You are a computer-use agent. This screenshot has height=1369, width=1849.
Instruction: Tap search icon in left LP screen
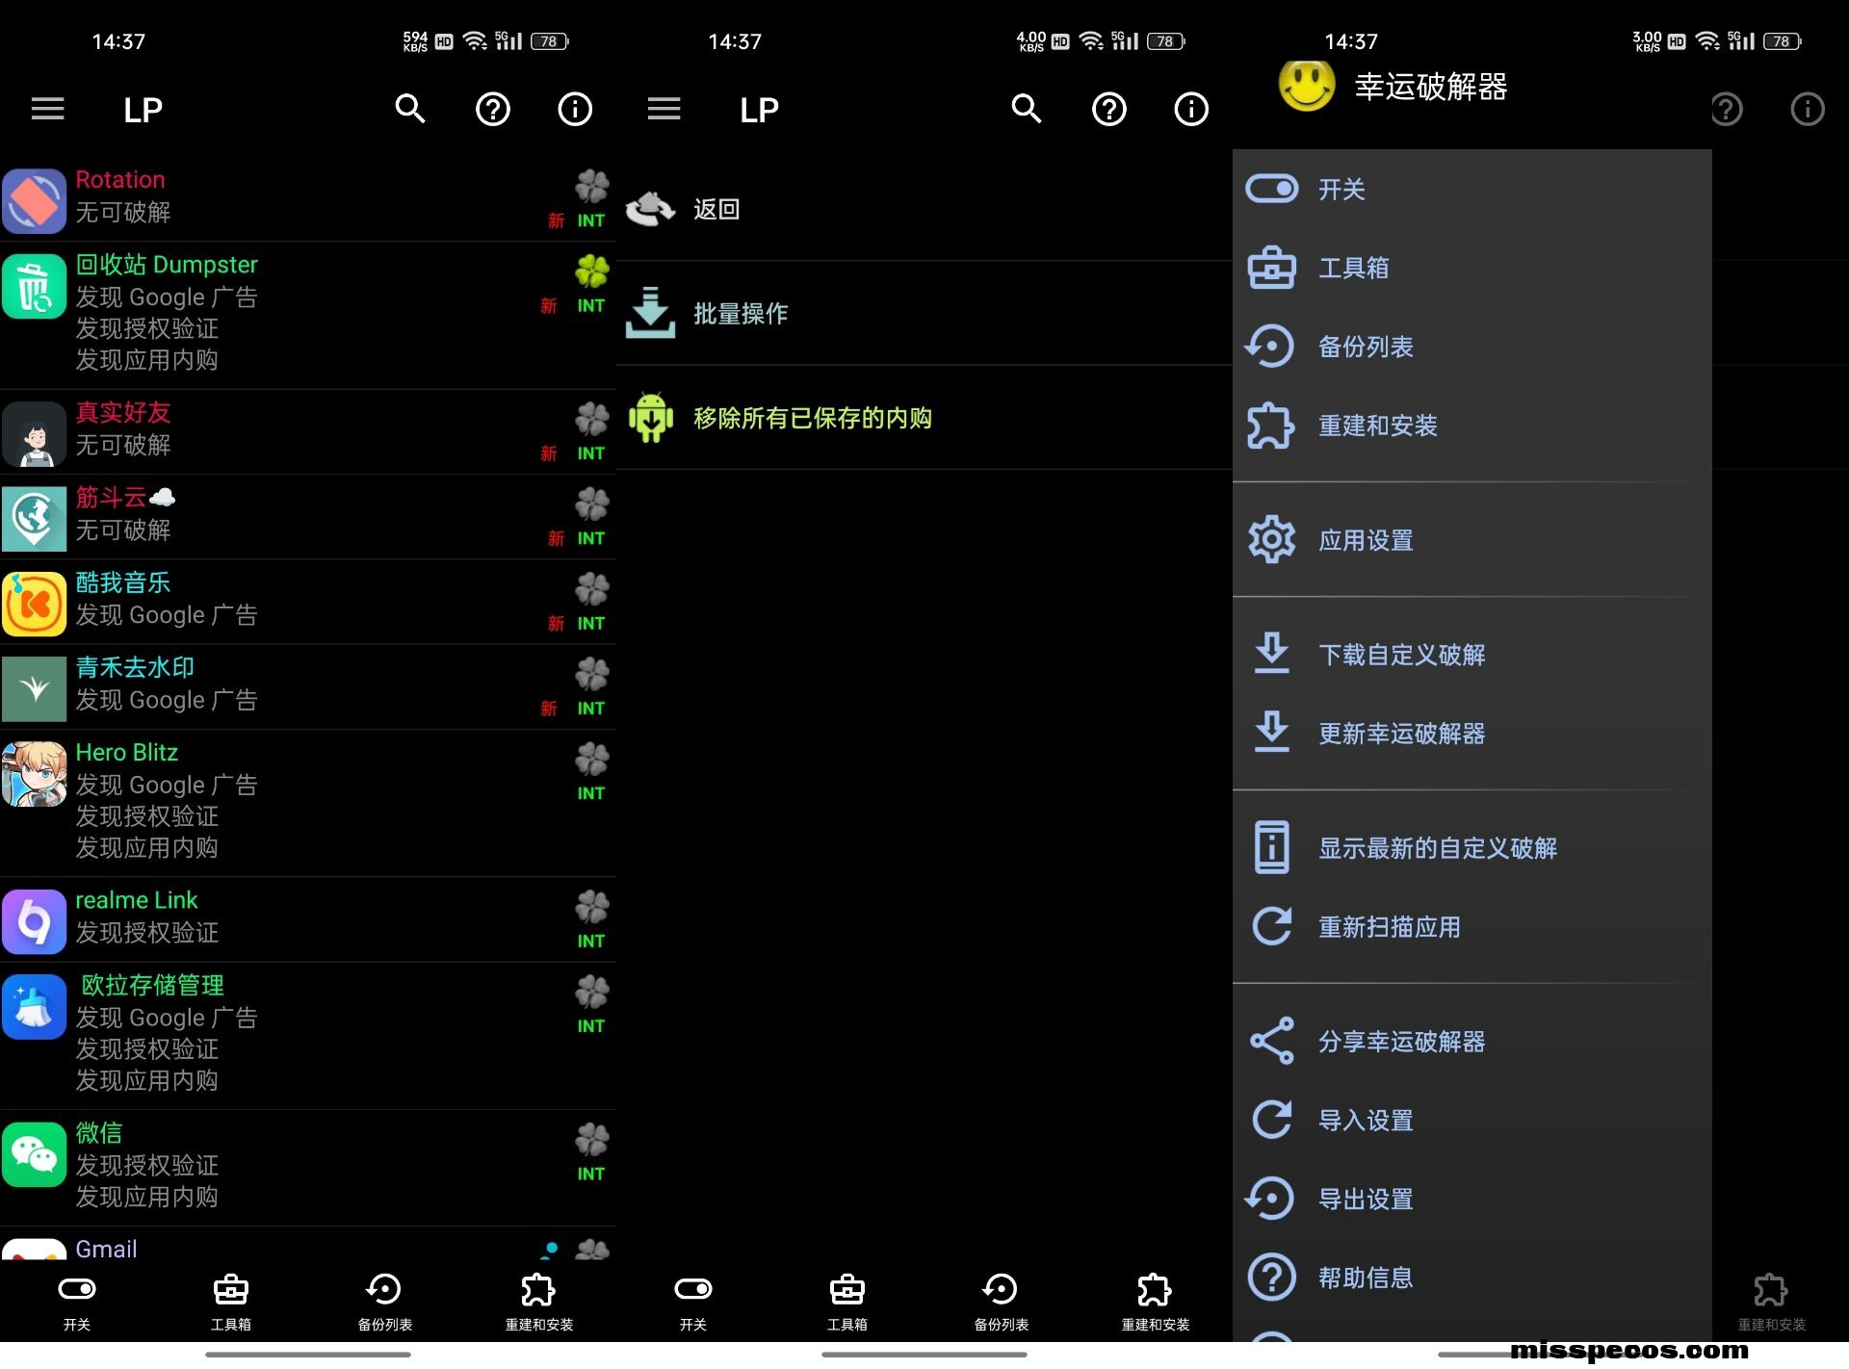[410, 109]
